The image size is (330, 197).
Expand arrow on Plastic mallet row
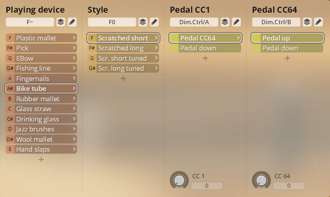tap(74, 38)
